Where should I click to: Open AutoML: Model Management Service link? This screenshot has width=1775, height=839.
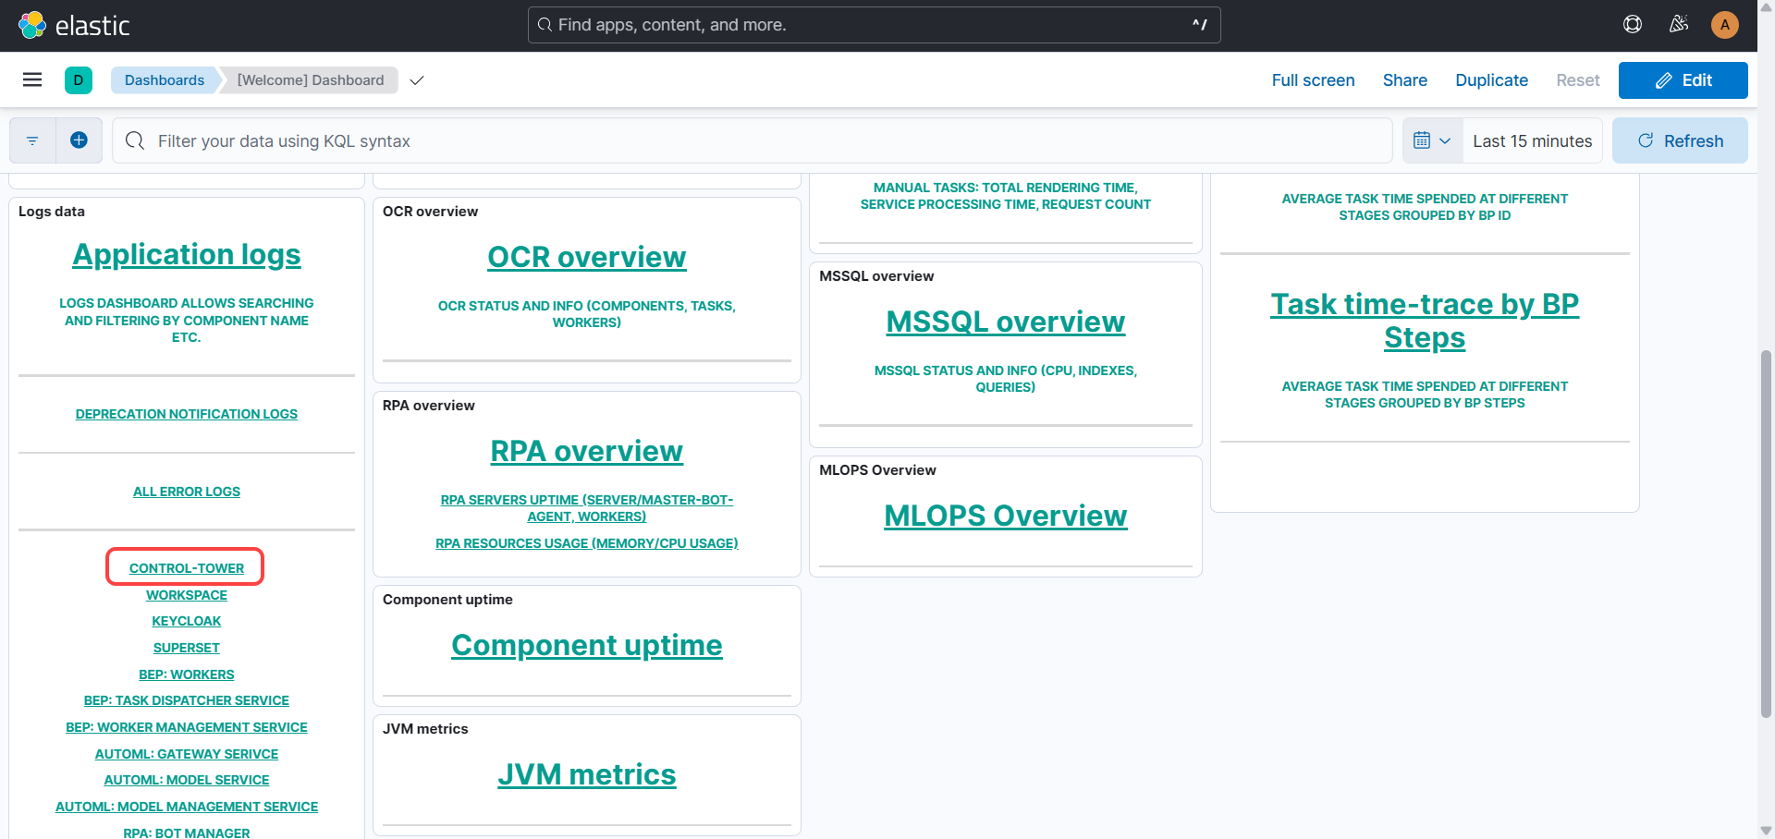tap(187, 807)
